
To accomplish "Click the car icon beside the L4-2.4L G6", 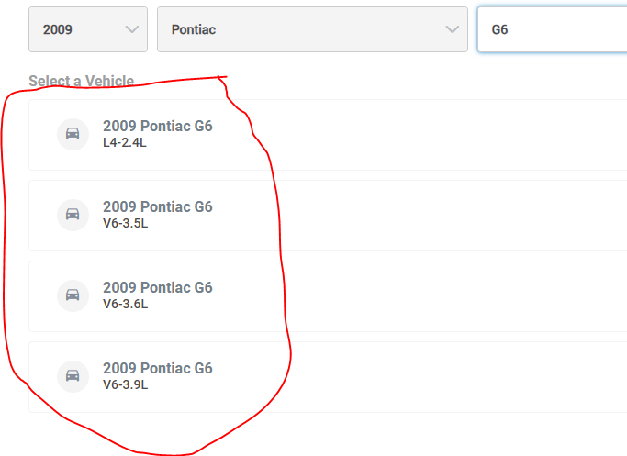I will (x=73, y=134).
